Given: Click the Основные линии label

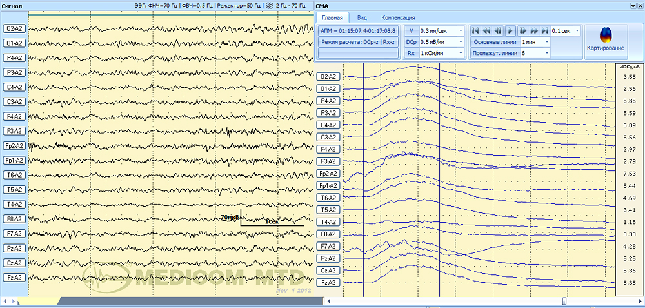Looking at the screenshot, I should click(495, 41).
